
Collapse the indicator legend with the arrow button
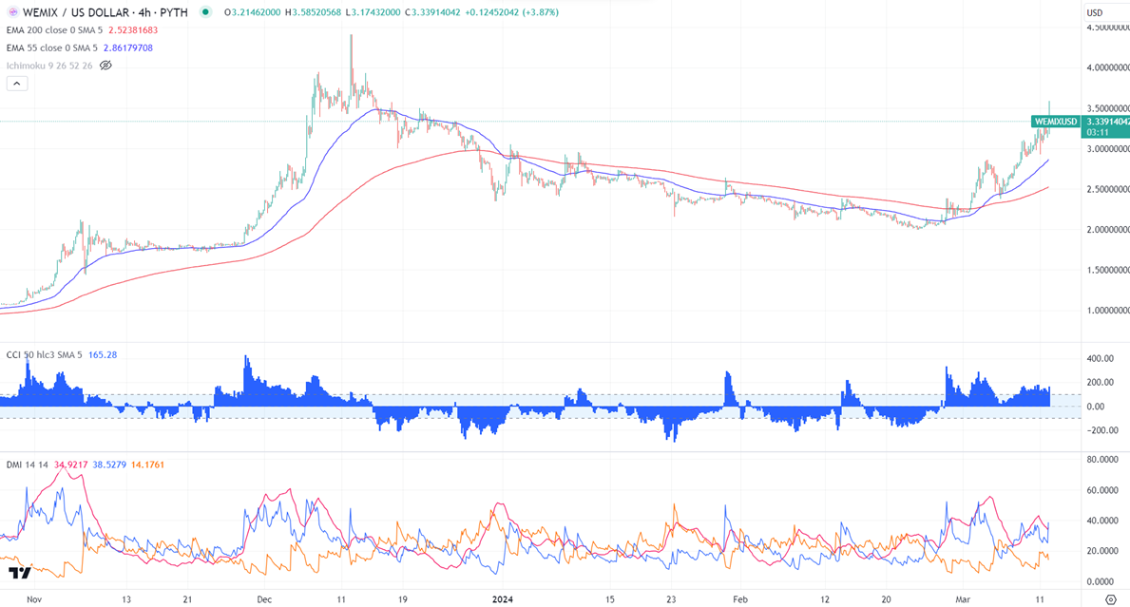(x=17, y=84)
